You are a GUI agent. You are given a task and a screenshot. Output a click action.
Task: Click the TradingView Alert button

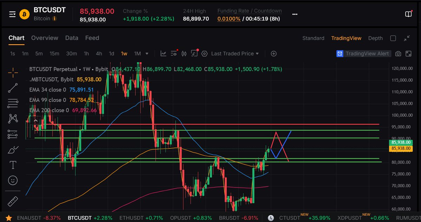coord(363,54)
